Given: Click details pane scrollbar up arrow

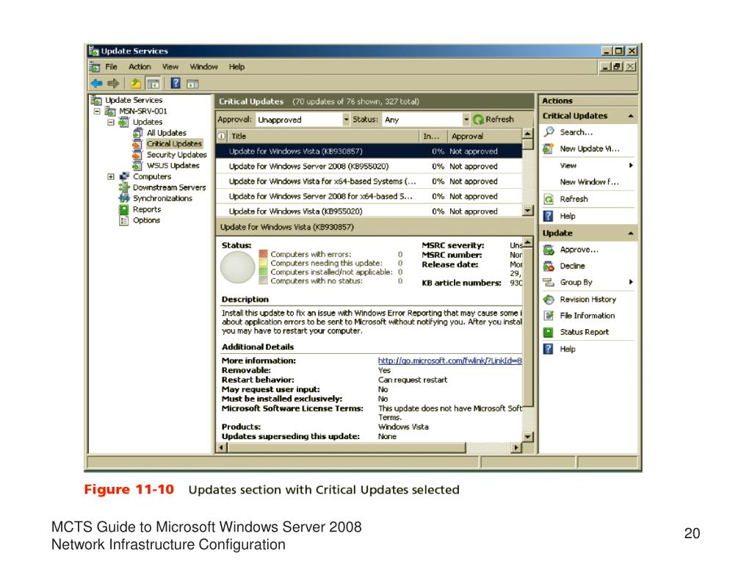Looking at the screenshot, I should 527,242.
